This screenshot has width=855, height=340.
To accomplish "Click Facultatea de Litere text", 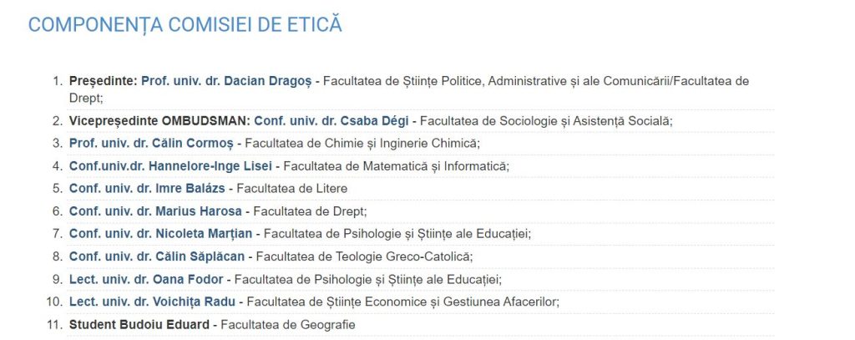I will pos(292,189).
